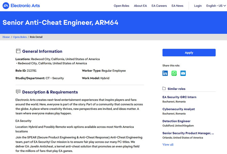Click the bulleted Redwood City location line
This screenshot has width=227, height=154.
(51, 63)
